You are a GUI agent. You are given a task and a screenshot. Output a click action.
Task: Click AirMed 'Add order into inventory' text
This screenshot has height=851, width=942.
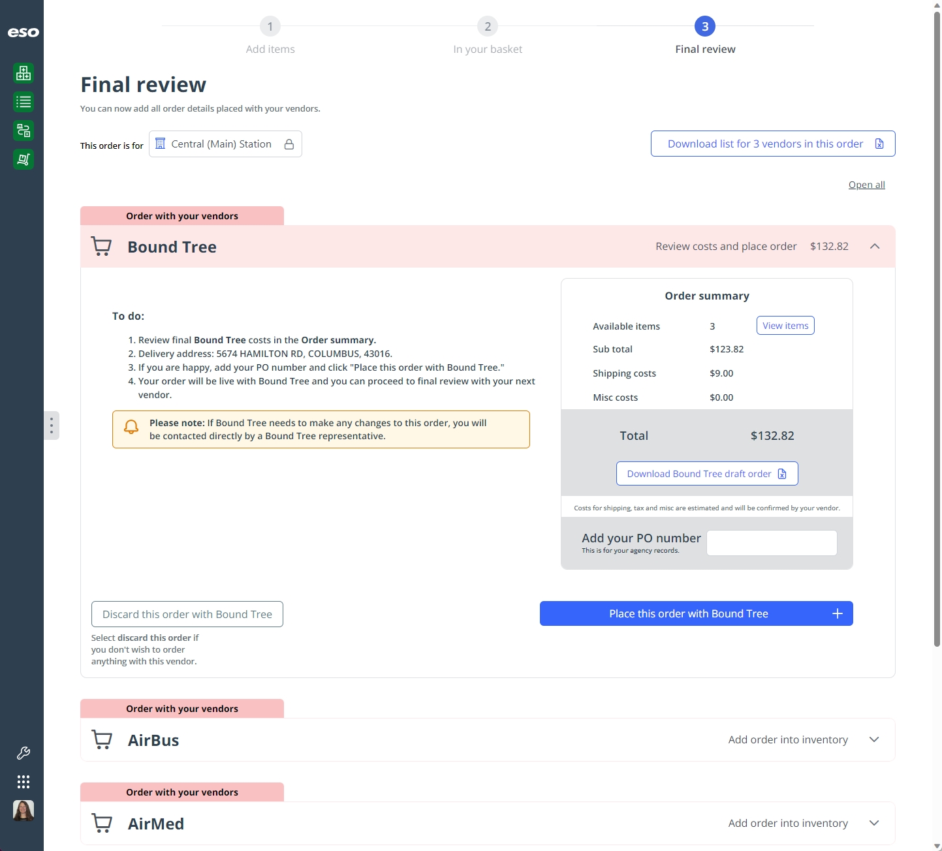(x=788, y=823)
